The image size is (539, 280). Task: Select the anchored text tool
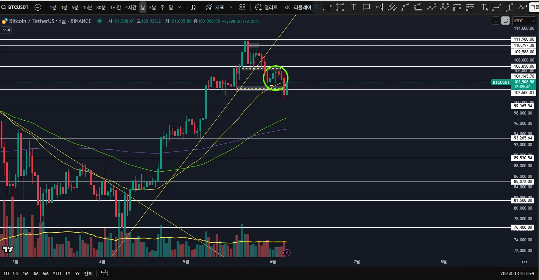484,7
